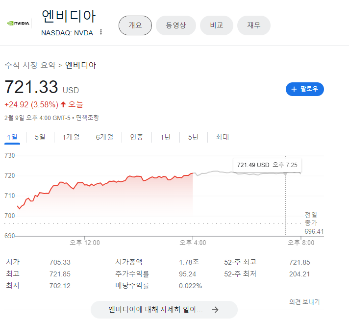The height and width of the screenshot is (321, 349).
Task: Click the 의견 보내기 feedback link
Action: pyautogui.click(x=304, y=302)
